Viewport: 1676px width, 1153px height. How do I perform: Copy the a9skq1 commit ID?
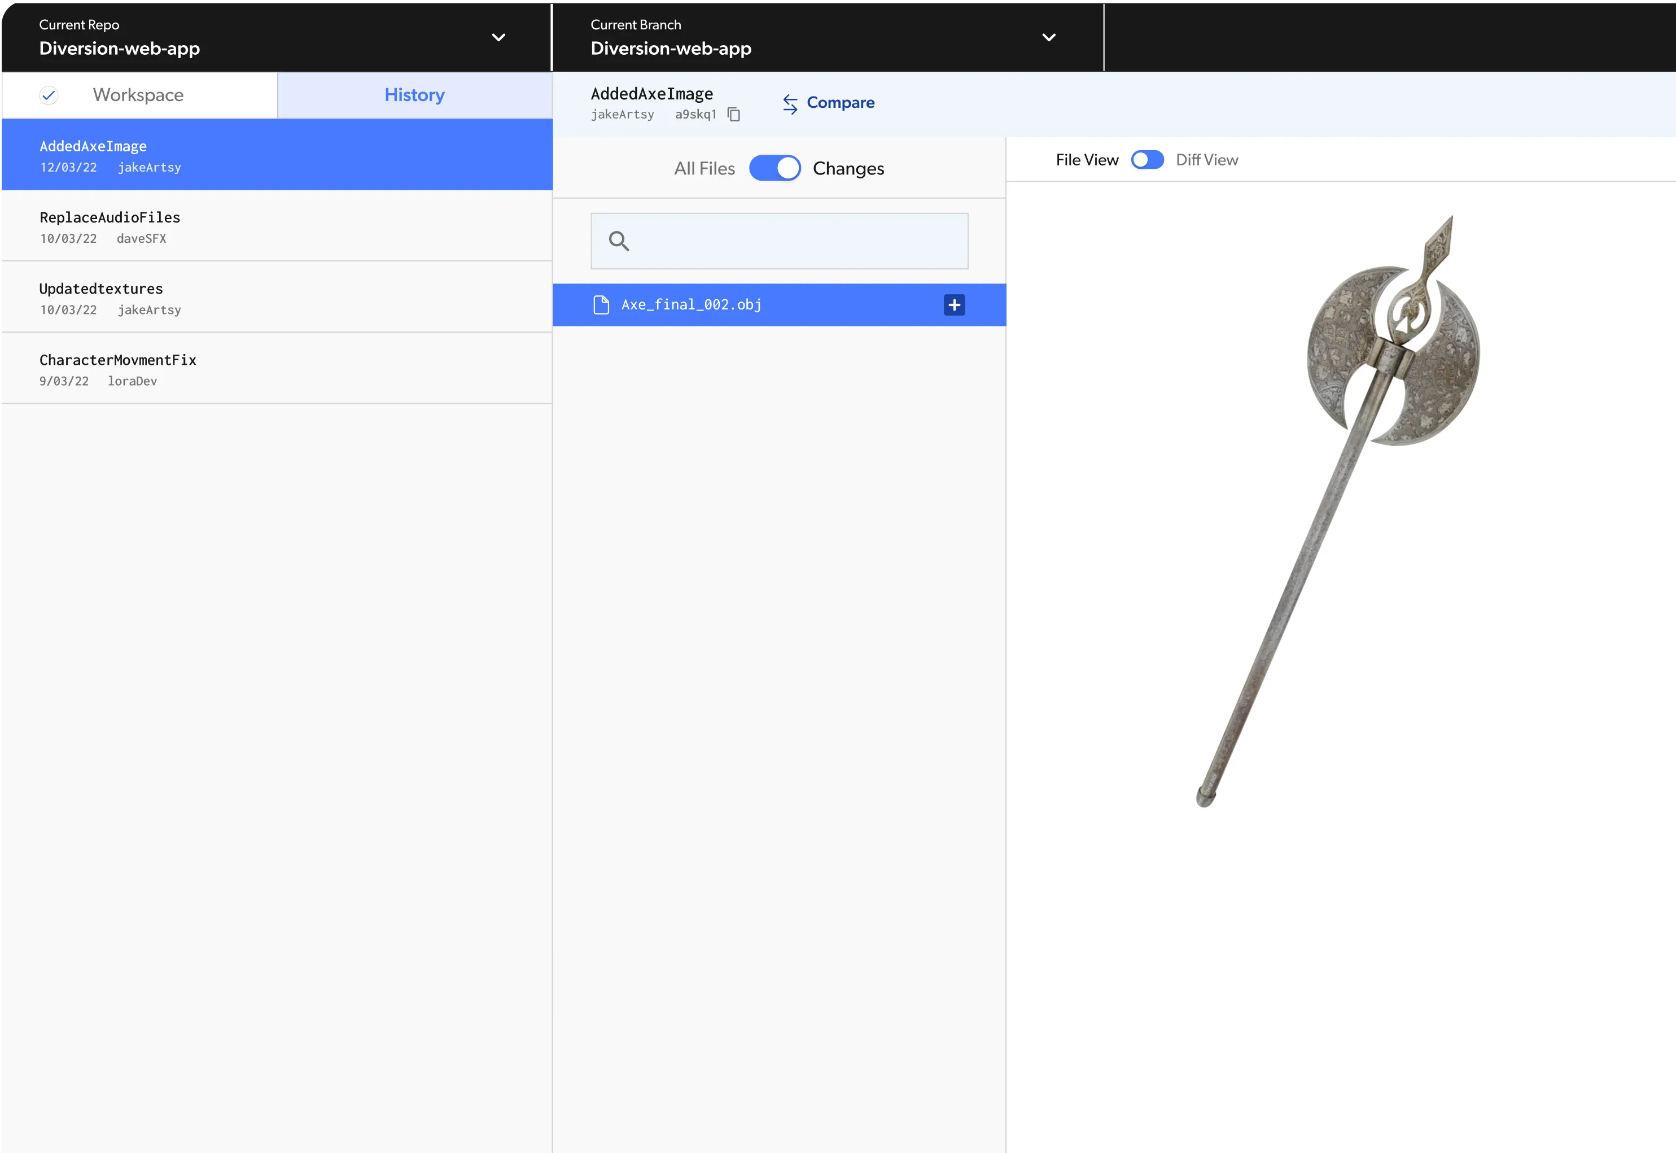coord(734,114)
